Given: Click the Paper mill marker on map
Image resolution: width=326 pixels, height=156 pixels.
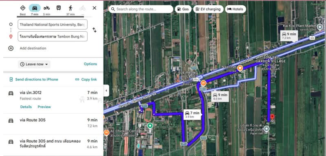Looking at the screenshot, I should 267,129.
